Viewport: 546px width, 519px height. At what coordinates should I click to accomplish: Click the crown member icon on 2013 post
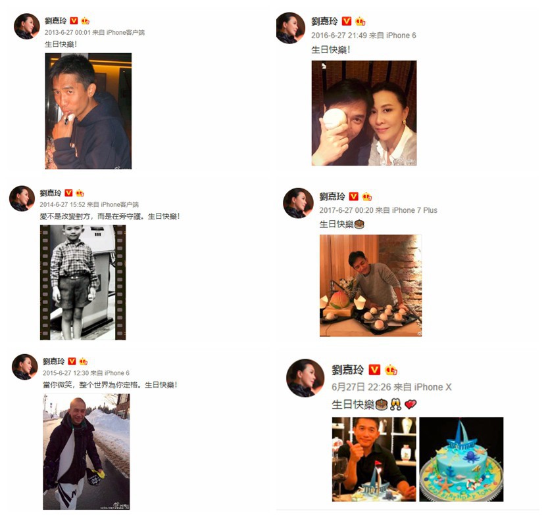(x=86, y=21)
